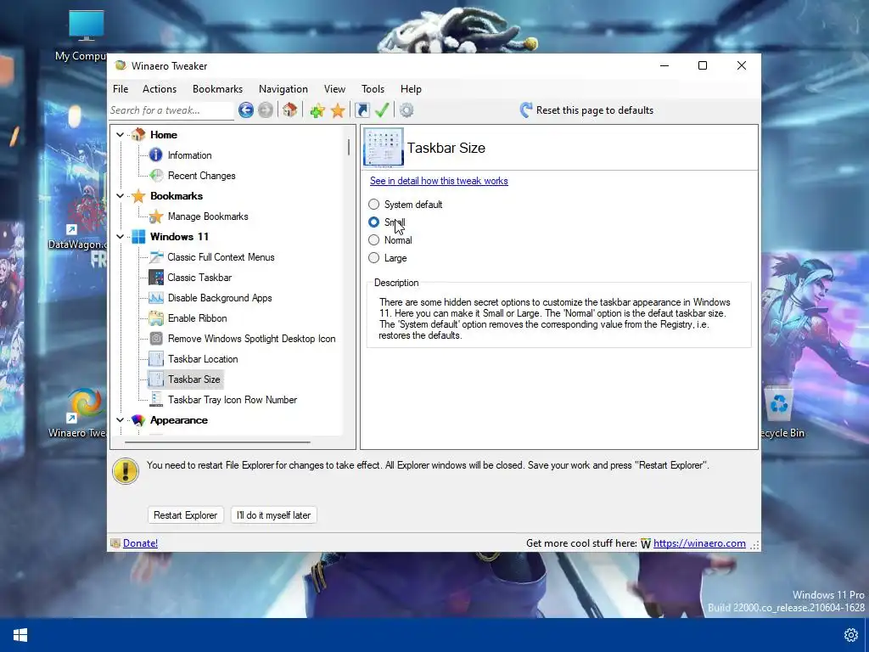This screenshot has width=869, height=652.
Task: Open the File menu
Action: pyautogui.click(x=121, y=89)
